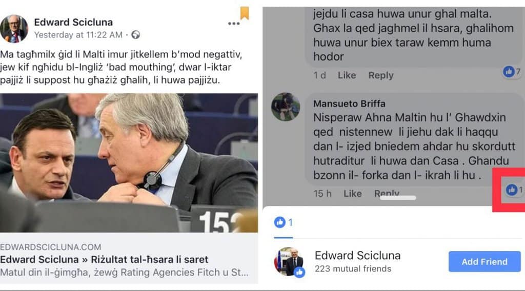This screenshot has height=291, width=525.
Task: Open Edward Scicluna's post profile picture
Action: [14, 29]
